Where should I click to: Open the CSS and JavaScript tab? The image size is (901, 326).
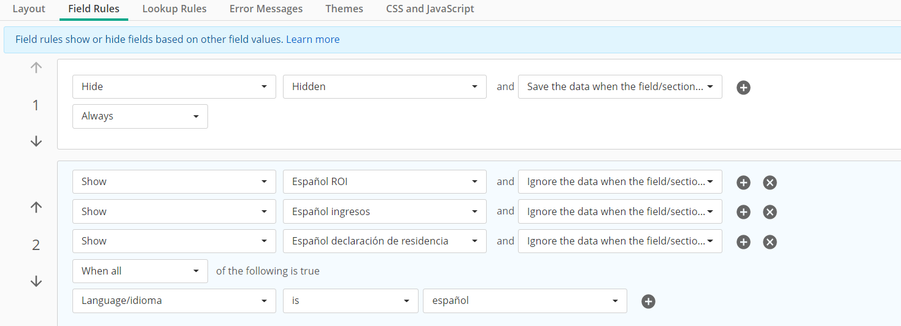click(430, 9)
